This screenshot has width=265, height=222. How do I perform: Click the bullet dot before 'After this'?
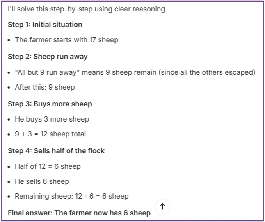point(9,88)
